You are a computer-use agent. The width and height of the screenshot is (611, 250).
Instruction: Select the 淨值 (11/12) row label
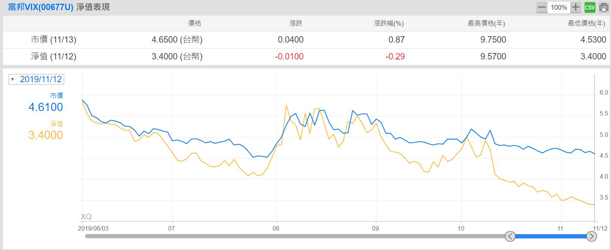coord(54,56)
